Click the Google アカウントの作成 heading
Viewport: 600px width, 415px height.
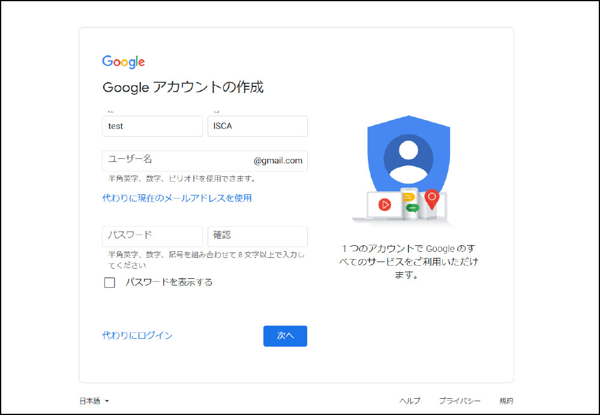point(183,87)
